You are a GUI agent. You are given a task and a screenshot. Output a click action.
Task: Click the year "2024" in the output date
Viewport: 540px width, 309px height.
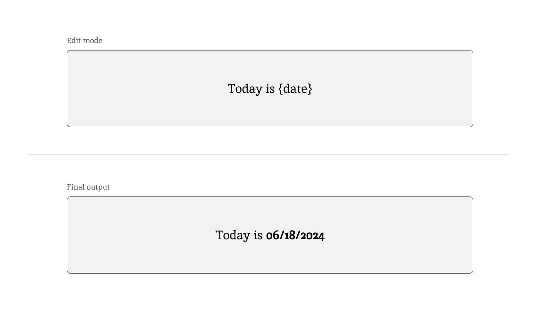point(312,235)
